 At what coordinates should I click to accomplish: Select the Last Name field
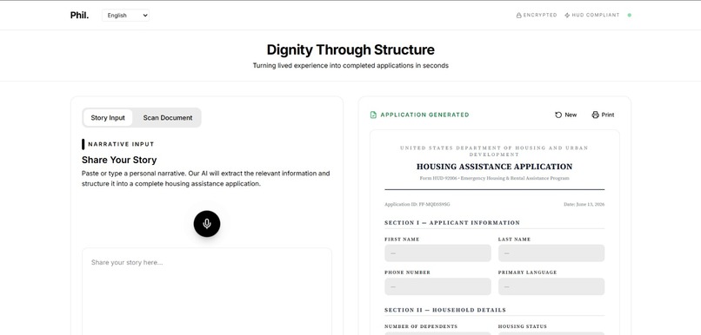click(551, 253)
